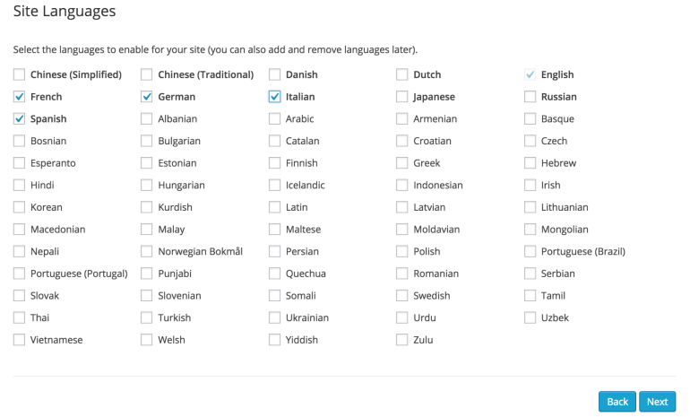
Task: Tick the Dutch checkbox
Action: click(x=401, y=74)
